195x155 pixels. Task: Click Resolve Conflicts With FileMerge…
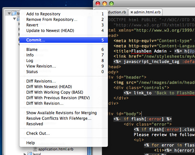(58, 118)
